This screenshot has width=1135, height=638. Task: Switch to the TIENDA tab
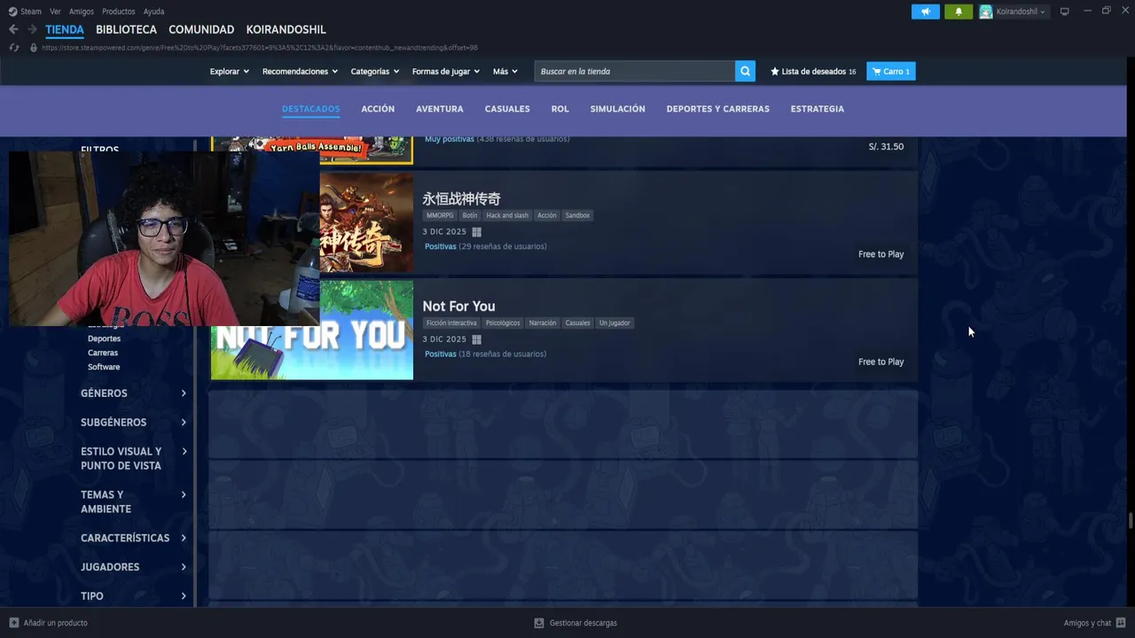coord(65,29)
